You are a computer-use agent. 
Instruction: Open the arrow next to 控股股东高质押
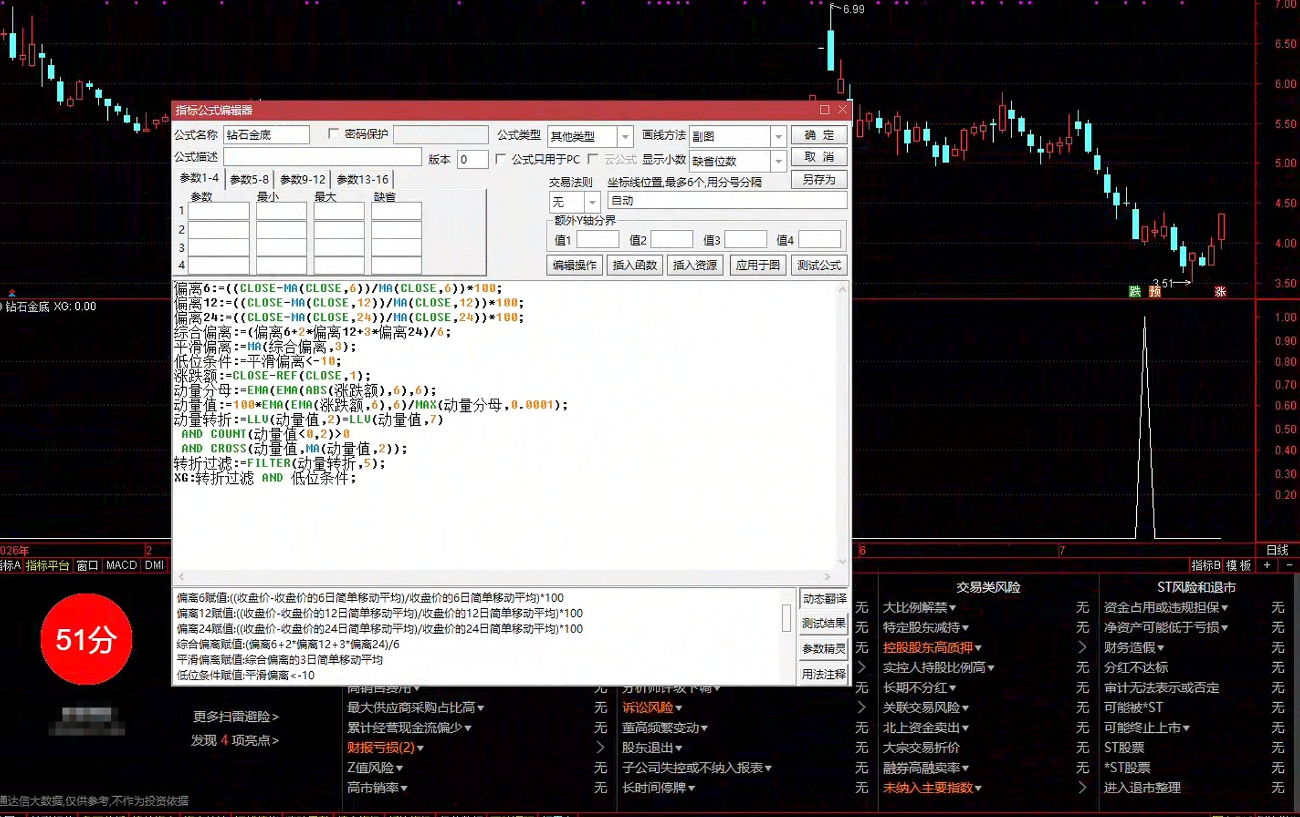tap(1082, 647)
